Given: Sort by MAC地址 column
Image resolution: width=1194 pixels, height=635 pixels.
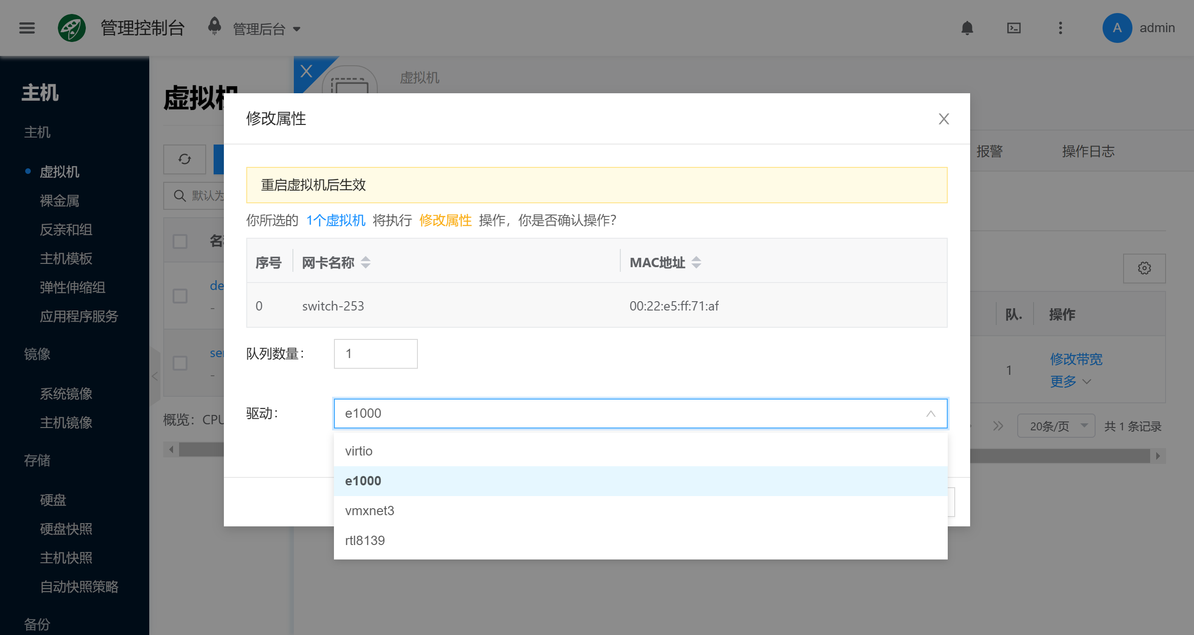Looking at the screenshot, I should point(696,262).
